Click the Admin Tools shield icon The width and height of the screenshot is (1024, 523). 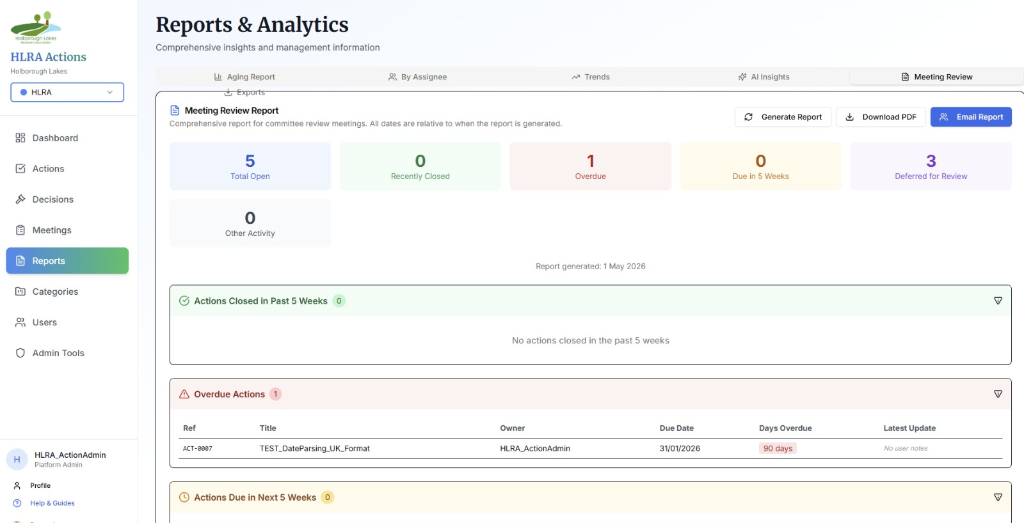point(20,353)
